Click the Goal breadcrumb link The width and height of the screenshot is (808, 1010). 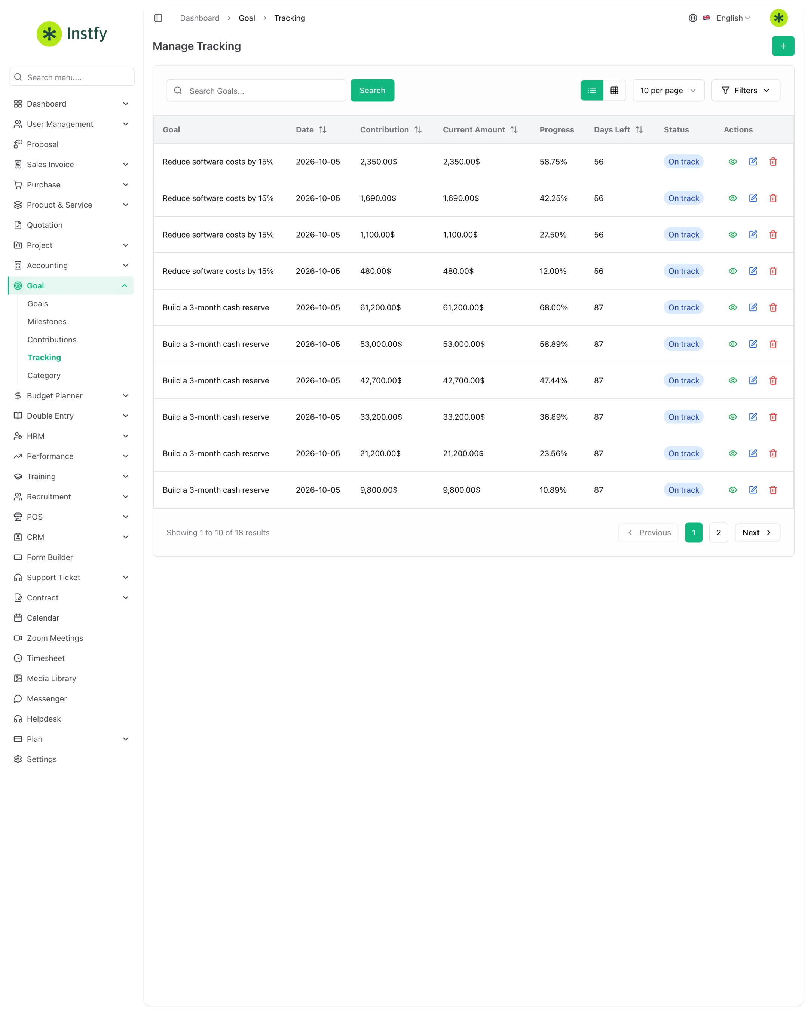click(247, 18)
